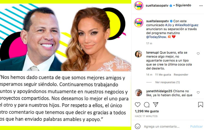Like lorenupi's comment with heart
204x130 pixels.
[x=198, y=54]
